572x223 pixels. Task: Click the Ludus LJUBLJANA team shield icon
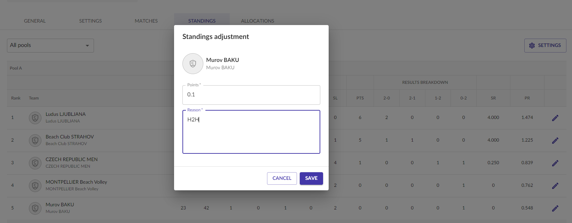point(35,118)
